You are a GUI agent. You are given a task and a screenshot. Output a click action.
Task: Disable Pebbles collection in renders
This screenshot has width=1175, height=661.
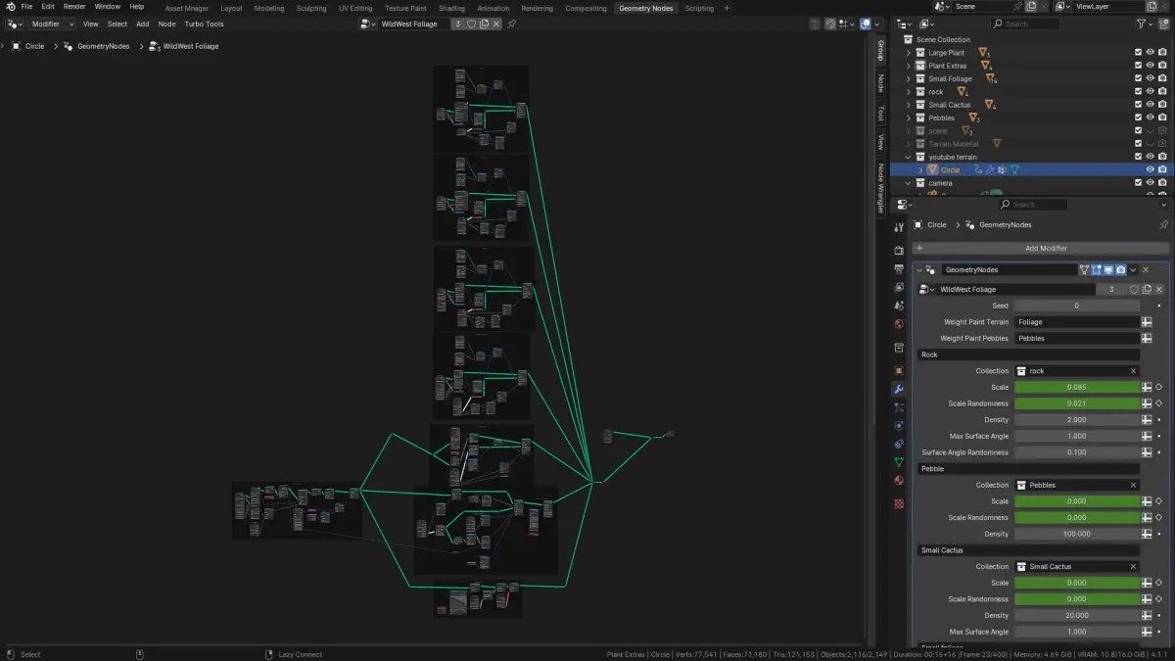(x=1162, y=118)
